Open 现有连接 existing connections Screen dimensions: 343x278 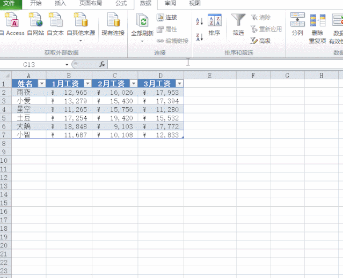click(x=113, y=24)
